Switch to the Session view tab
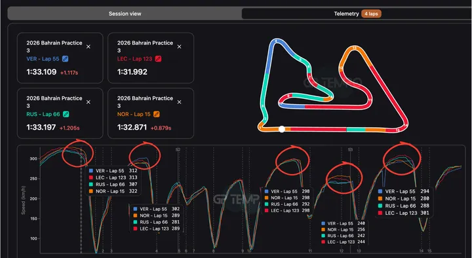 click(125, 14)
